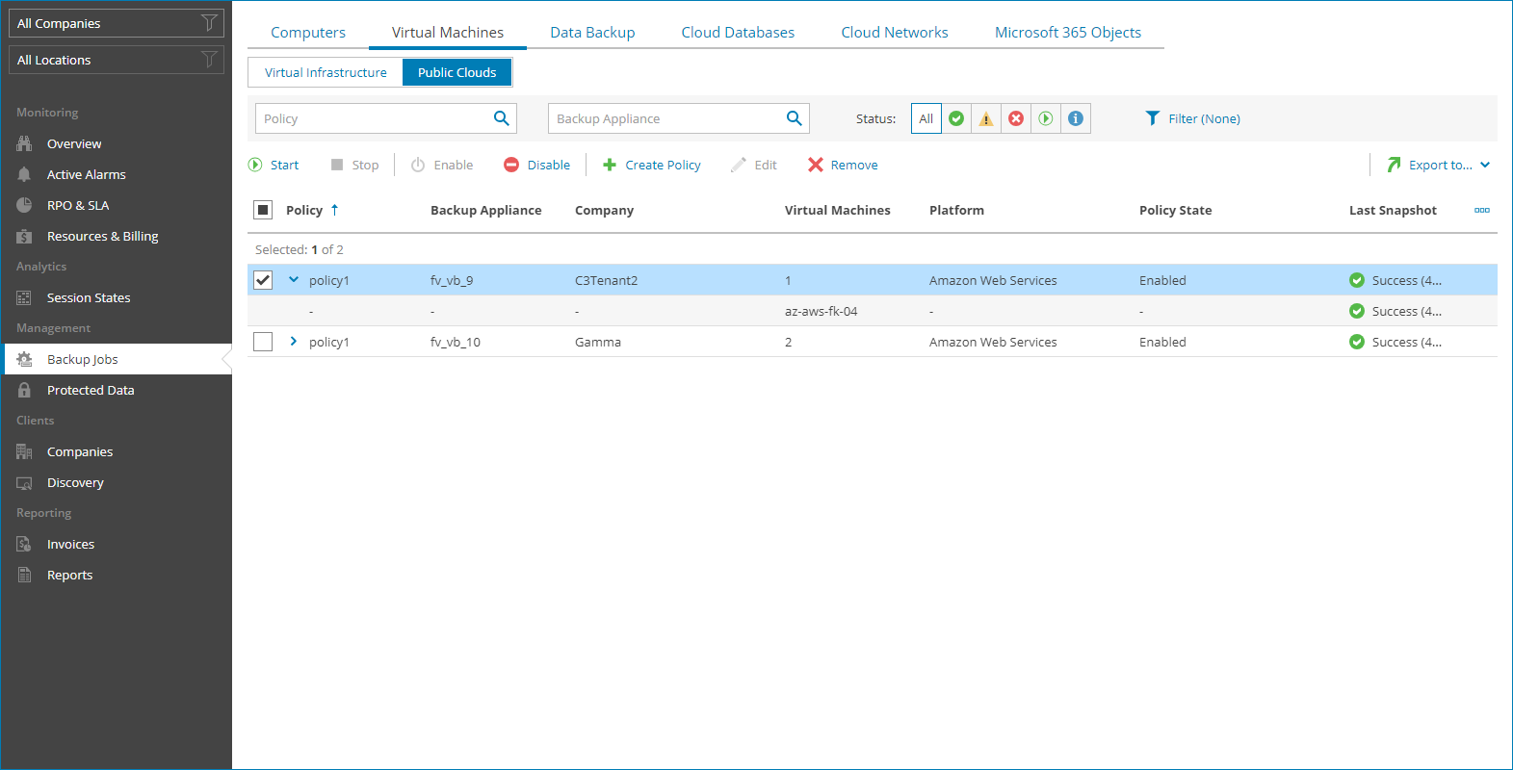The height and width of the screenshot is (770, 1513).
Task: Select the Virtual Infrastructure sub-tab
Action: pos(326,72)
